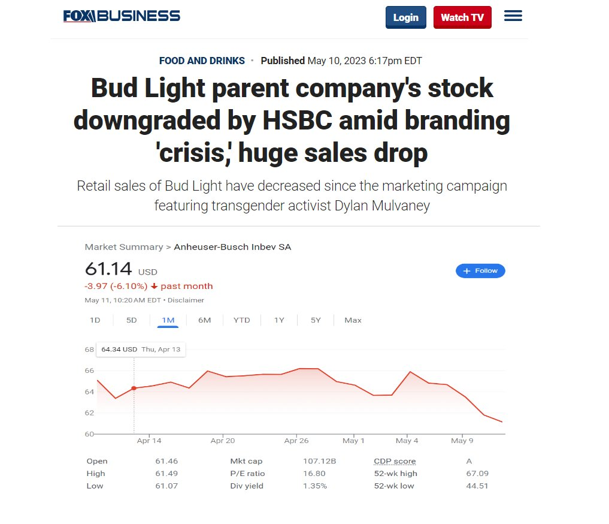Show the 5Y chart range
The width and height of the screenshot is (609, 524).
tap(316, 320)
